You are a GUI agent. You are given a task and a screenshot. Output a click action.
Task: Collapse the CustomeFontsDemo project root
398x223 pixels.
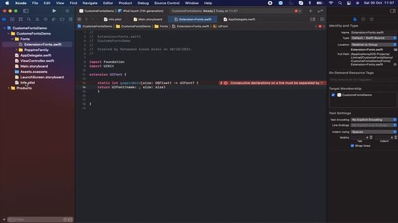pos(4,28)
